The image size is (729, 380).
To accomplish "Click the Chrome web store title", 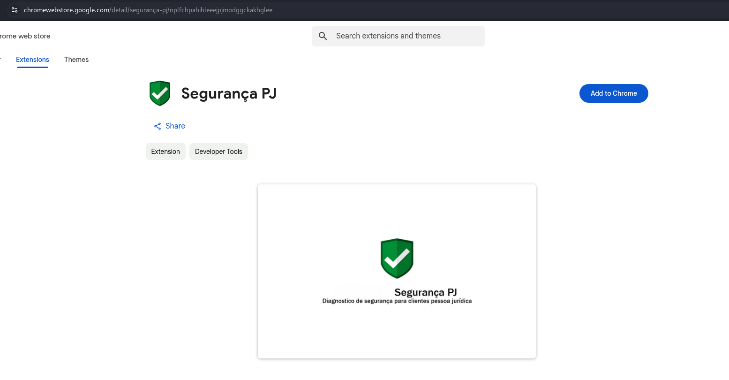I will click(25, 36).
